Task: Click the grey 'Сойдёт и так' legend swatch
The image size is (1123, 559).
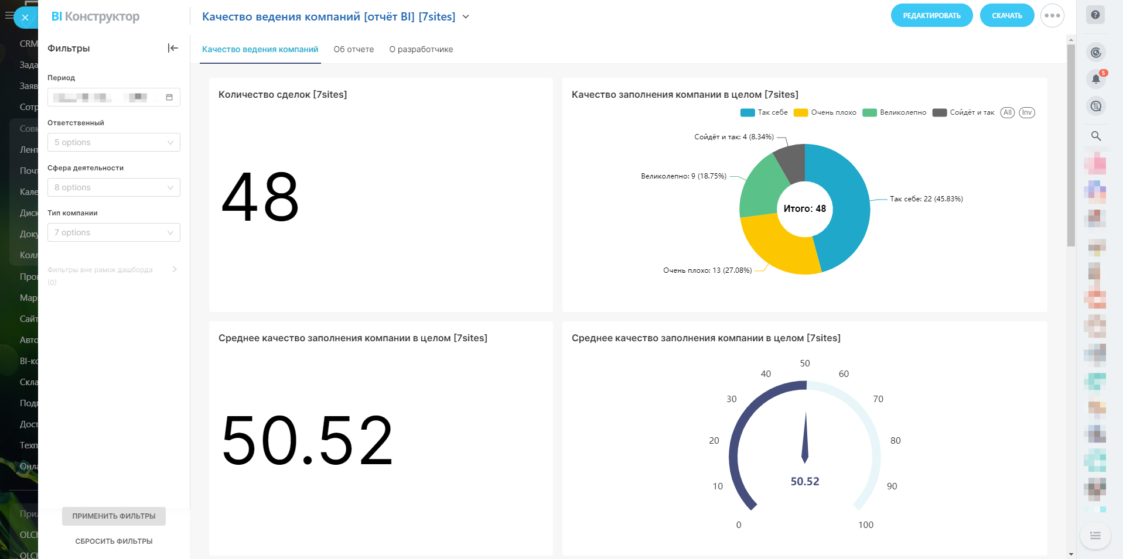Action: [x=940, y=112]
